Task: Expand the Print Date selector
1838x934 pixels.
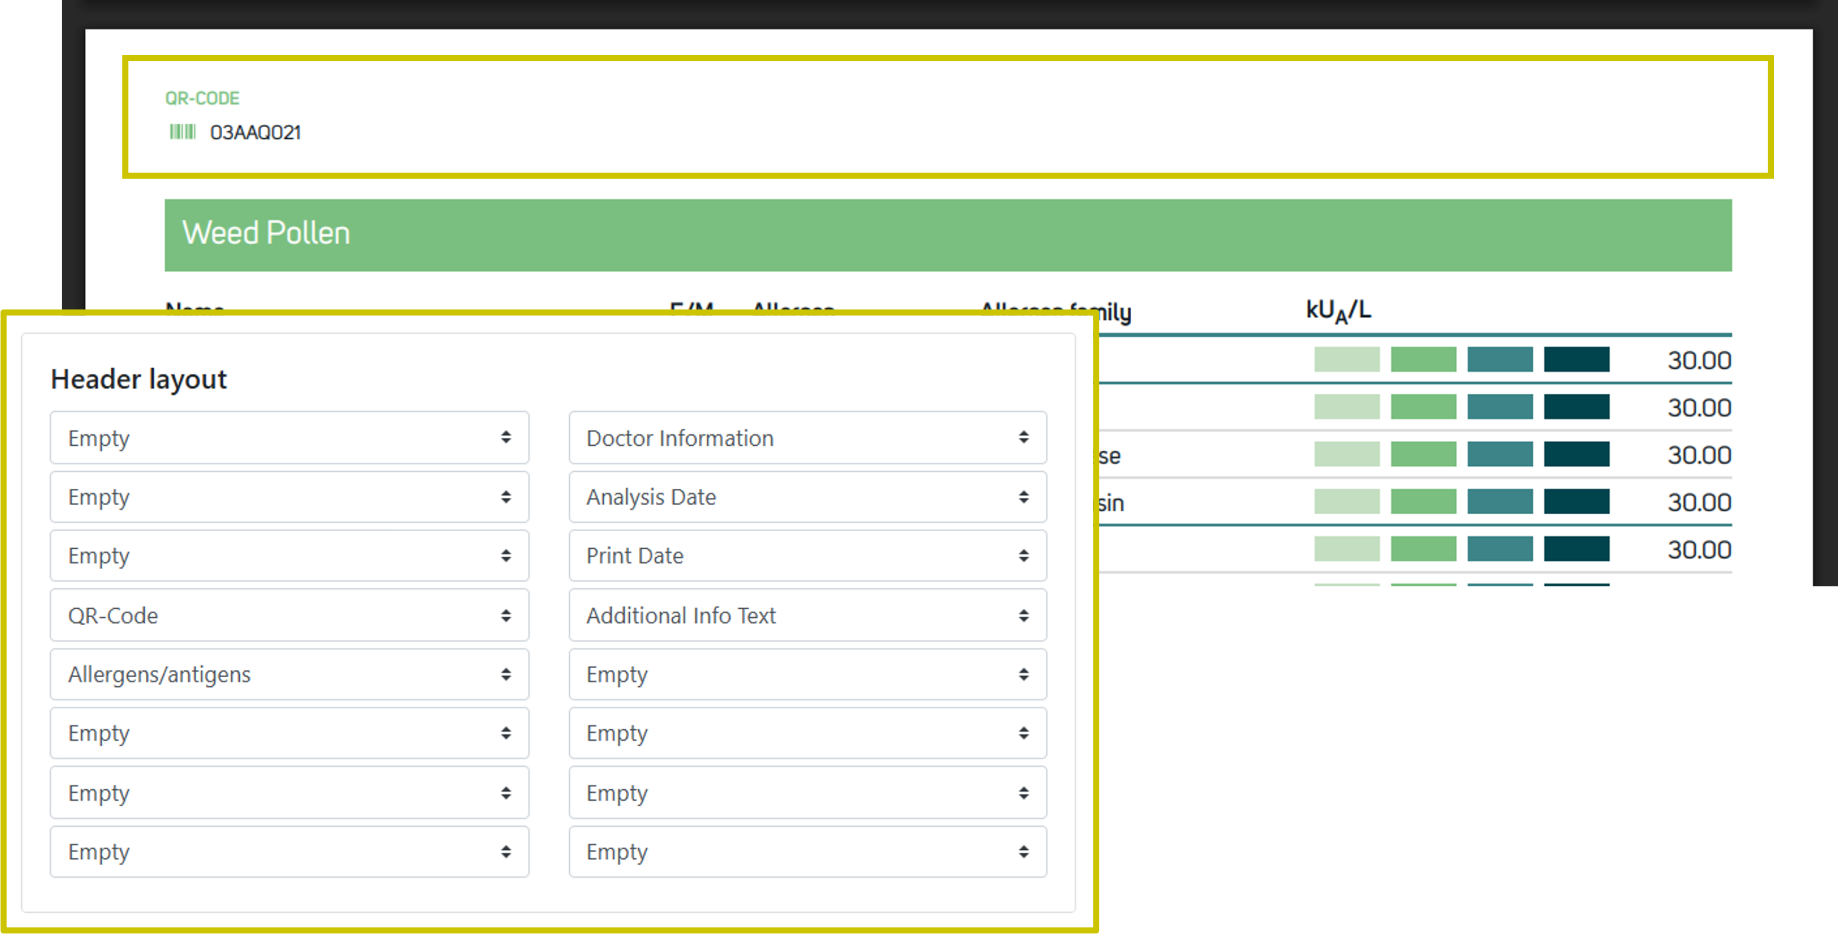Action: 807,555
